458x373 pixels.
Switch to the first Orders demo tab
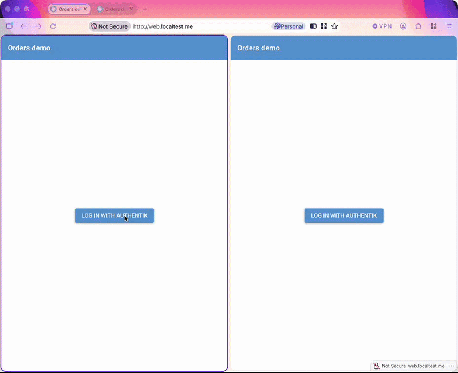point(69,9)
